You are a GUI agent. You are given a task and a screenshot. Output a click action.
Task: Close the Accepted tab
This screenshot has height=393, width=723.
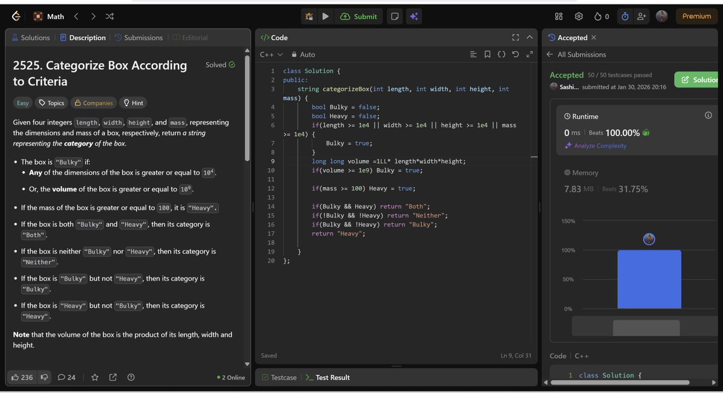pyautogui.click(x=594, y=37)
